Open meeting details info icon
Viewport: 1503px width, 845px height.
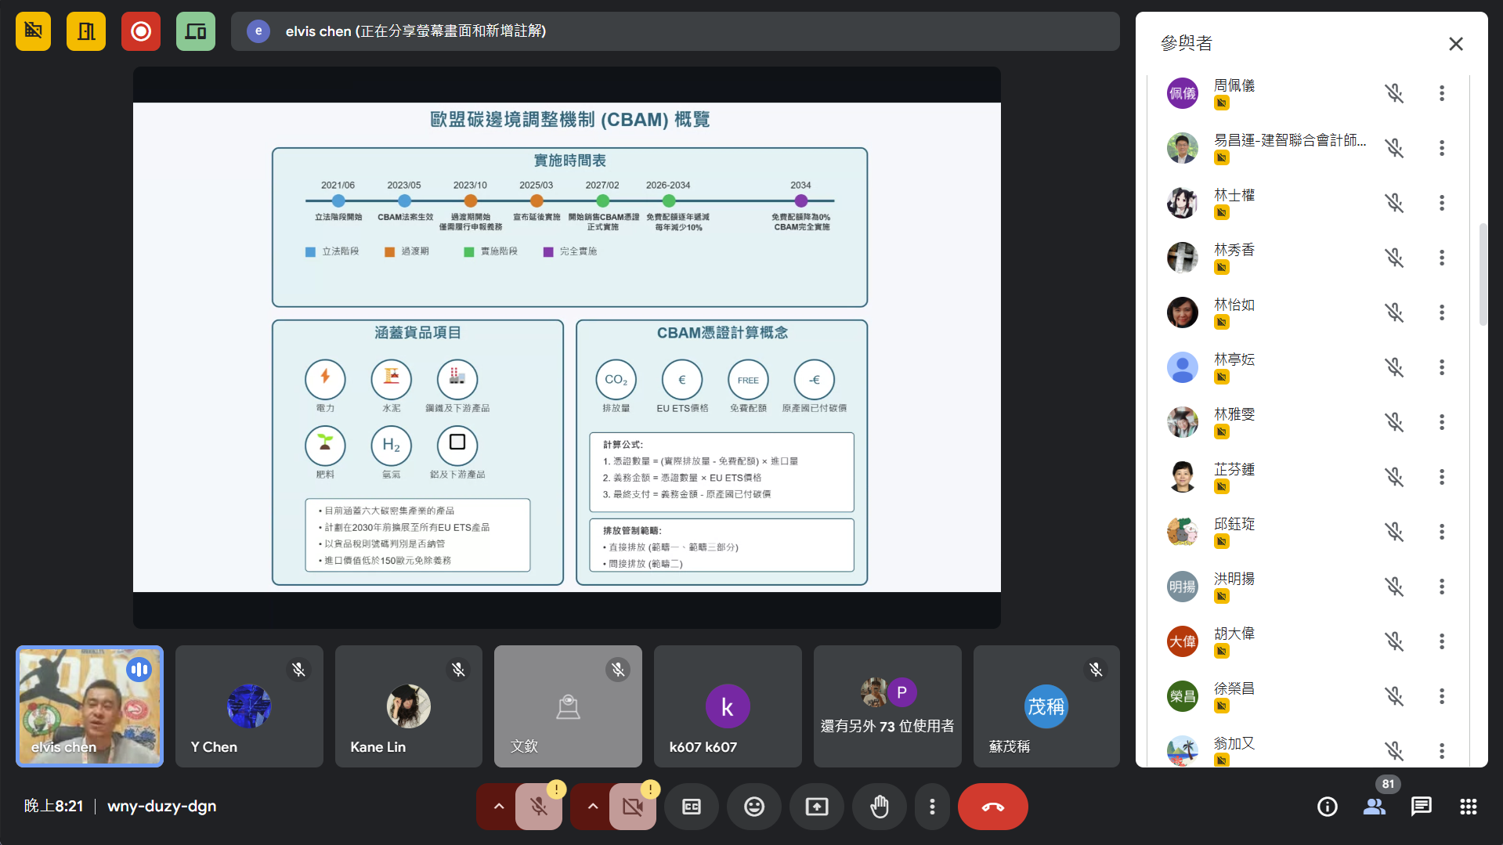(x=1327, y=807)
